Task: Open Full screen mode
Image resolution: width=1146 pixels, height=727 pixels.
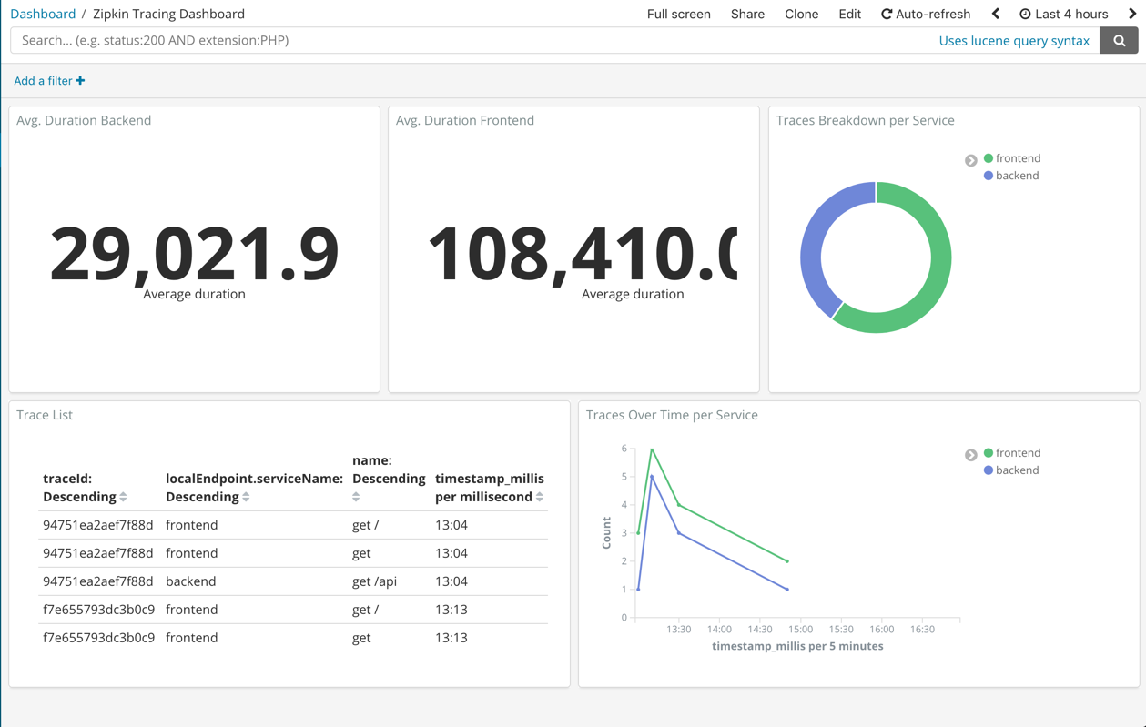Action: click(678, 14)
